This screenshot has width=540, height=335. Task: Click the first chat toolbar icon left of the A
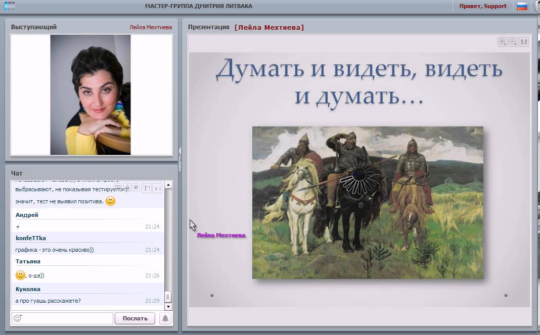tap(118, 187)
